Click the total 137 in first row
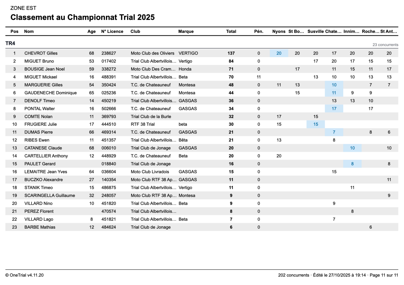 pyautogui.click(x=231, y=53)
